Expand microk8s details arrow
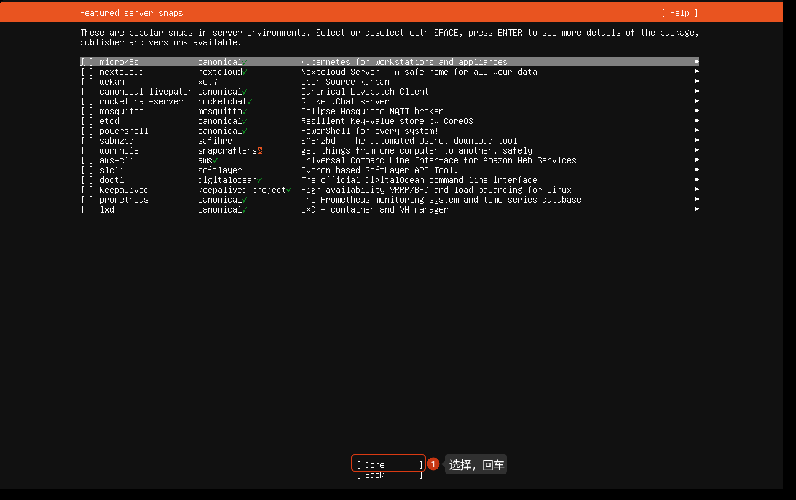 pyautogui.click(x=696, y=62)
